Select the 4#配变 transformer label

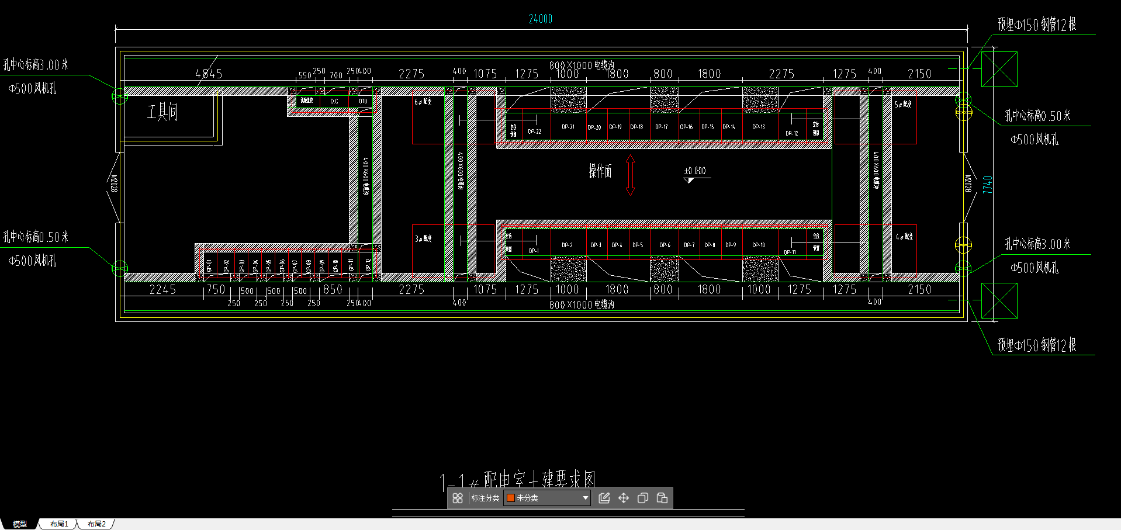pos(904,237)
